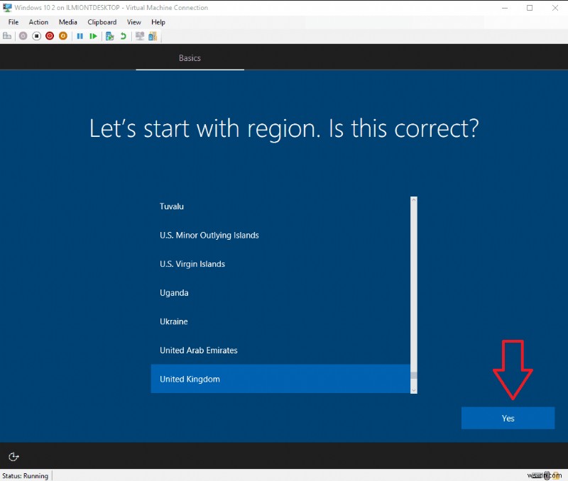The image size is (568, 481).
Task: Click the orange Save state icon
Action: point(64,35)
